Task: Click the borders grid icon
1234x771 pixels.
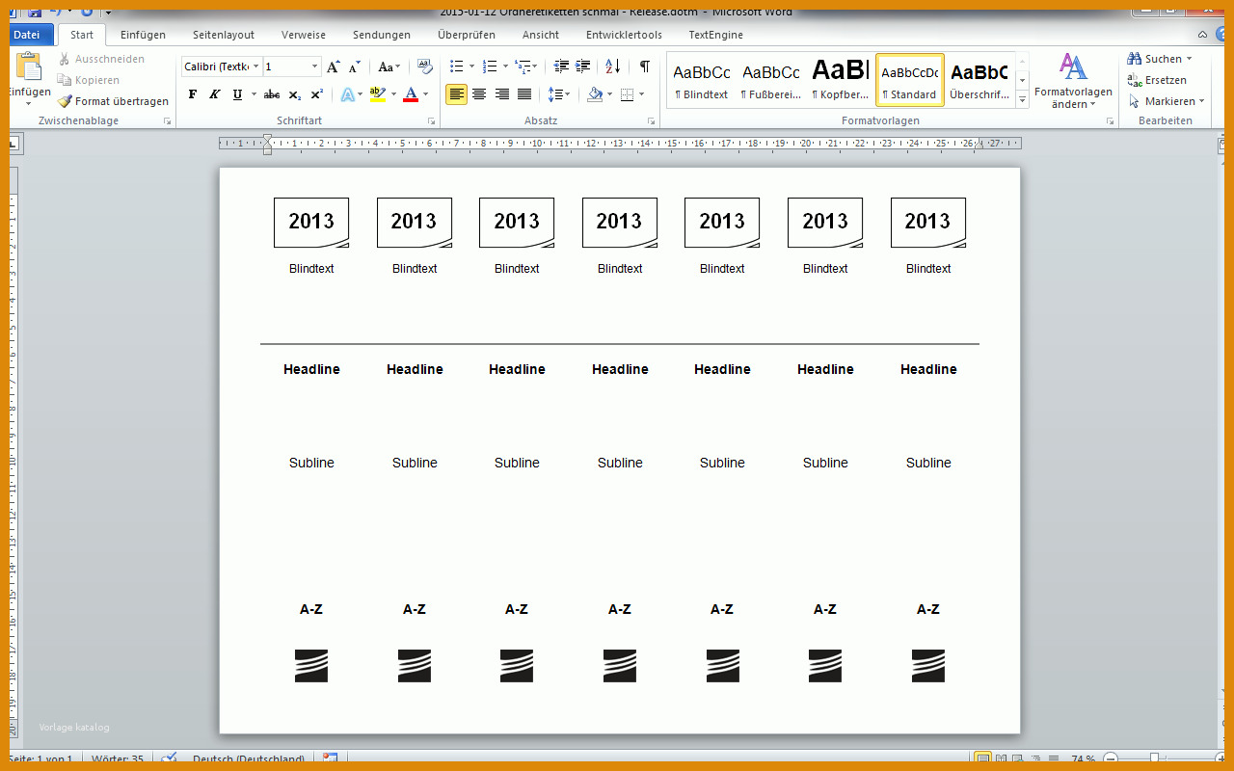Action: point(627,94)
